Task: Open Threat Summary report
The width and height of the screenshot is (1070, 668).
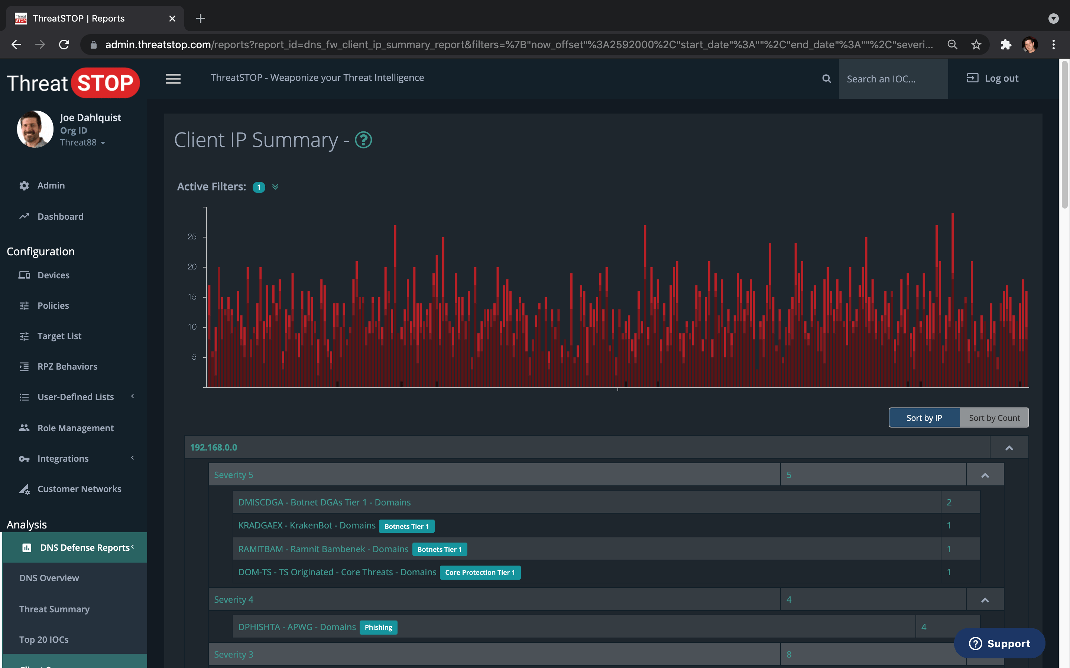Action: coord(54,609)
